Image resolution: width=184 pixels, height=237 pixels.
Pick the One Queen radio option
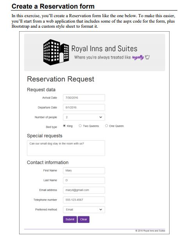(x=106, y=126)
